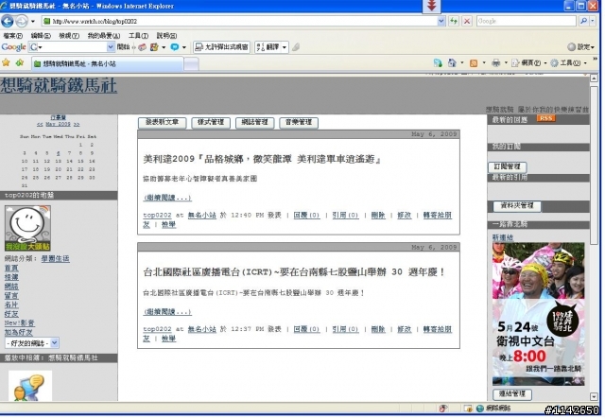This screenshot has width=605, height=418.
Task: Click the orange RSS badge beside 最新的回應
Action: pos(546,118)
